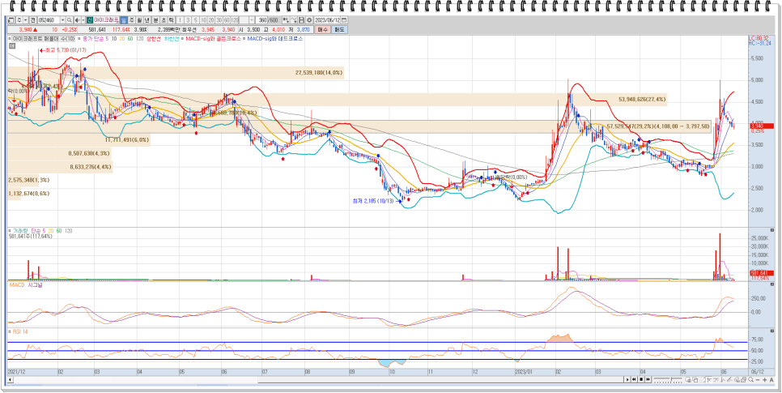782x393 pixels.
Task: Click the 최고 5,730 (01/17) high marker
Action: (63, 50)
